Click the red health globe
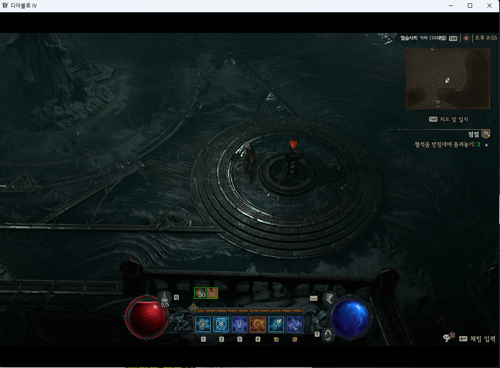This screenshot has width=500, height=368. (x=147, y=318)
